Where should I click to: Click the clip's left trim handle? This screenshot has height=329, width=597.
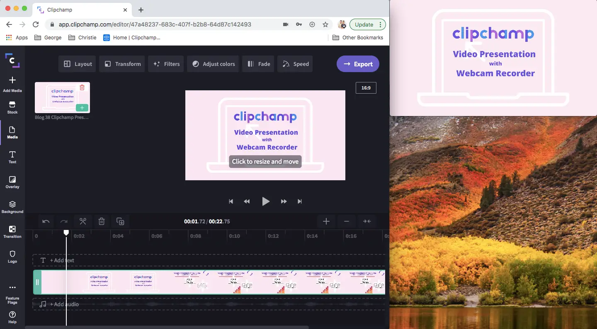click(37, 282)
